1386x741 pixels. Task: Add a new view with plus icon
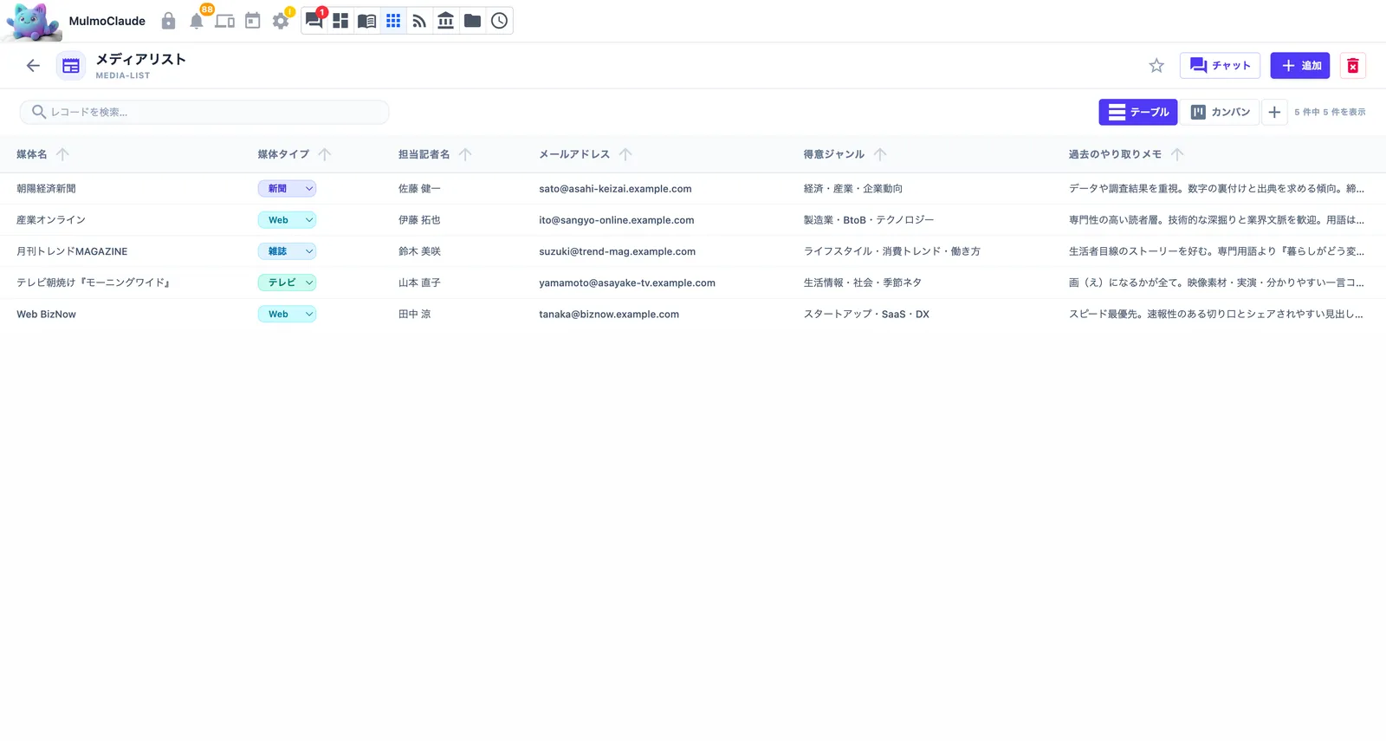tap(1274, 112)
